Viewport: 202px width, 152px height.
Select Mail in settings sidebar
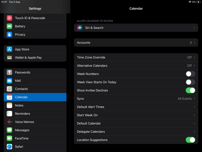(x=35, y=80)
